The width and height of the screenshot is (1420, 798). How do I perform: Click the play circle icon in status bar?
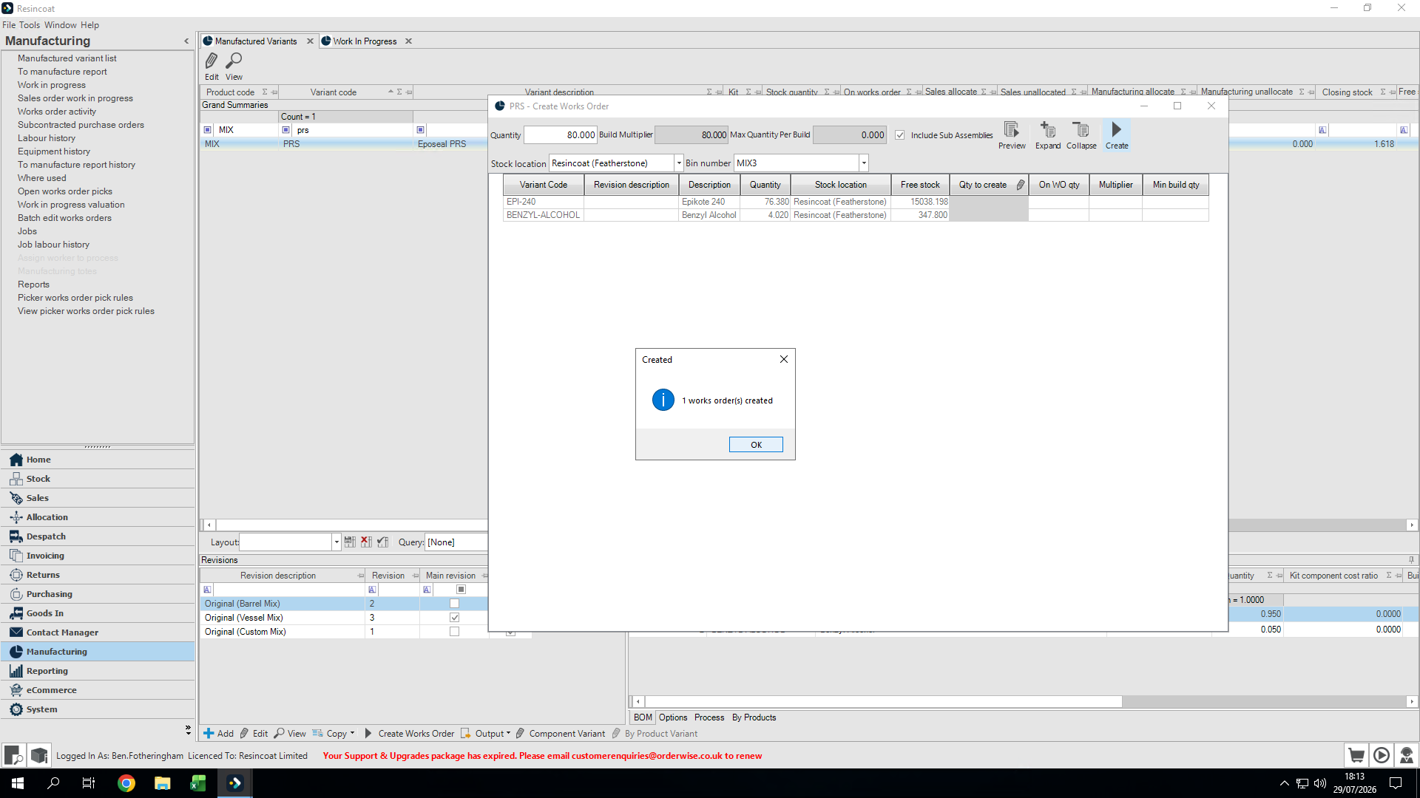[x=1381, y=755]
